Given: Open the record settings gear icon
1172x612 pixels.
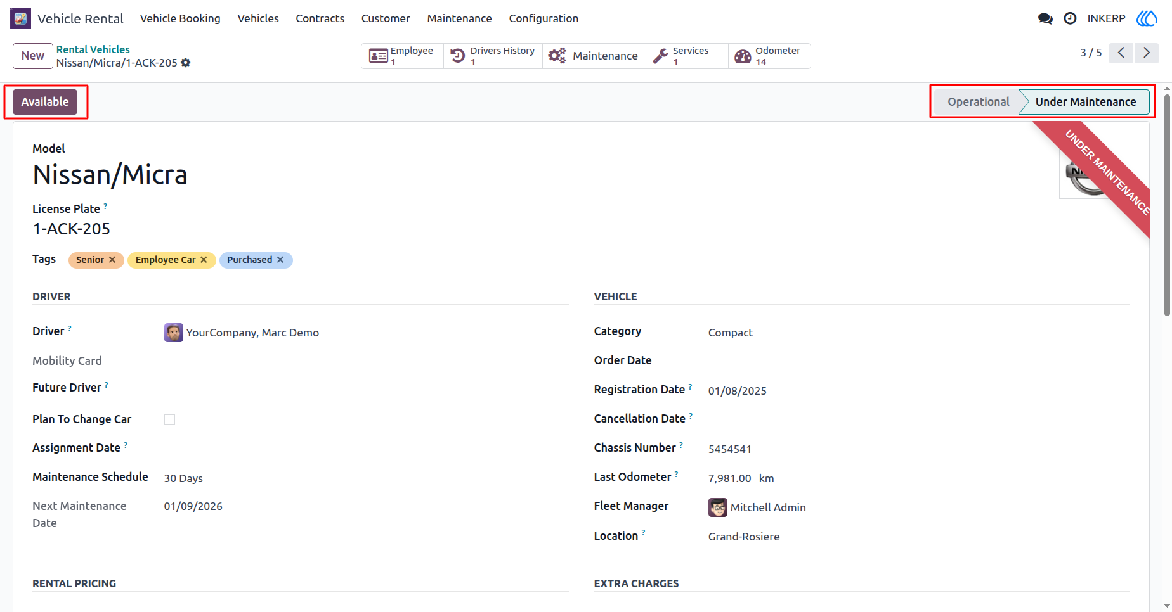Looking at the screenshot, I should click(186, 63).
